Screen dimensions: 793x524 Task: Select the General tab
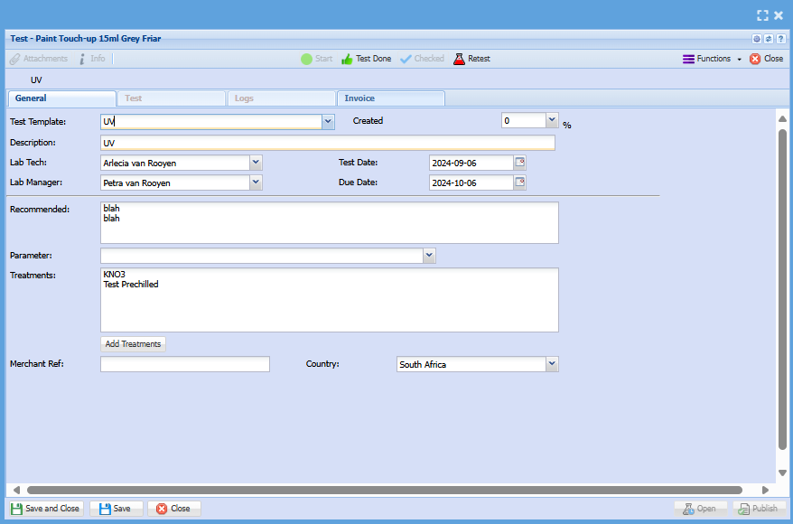point(61,98)
